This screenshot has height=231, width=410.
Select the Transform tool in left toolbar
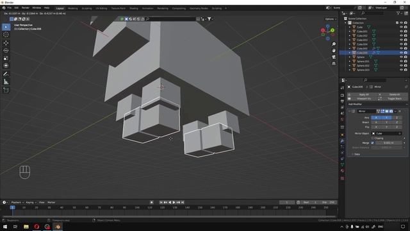(x=6, y=65)
